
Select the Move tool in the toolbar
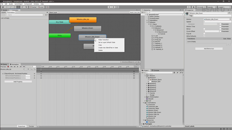pyautogui.click(x=7, y=7)
